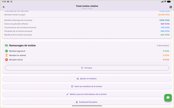The image size is (174, 108).
Task: Go back with the arrow icon
Action: coord(4,7)
